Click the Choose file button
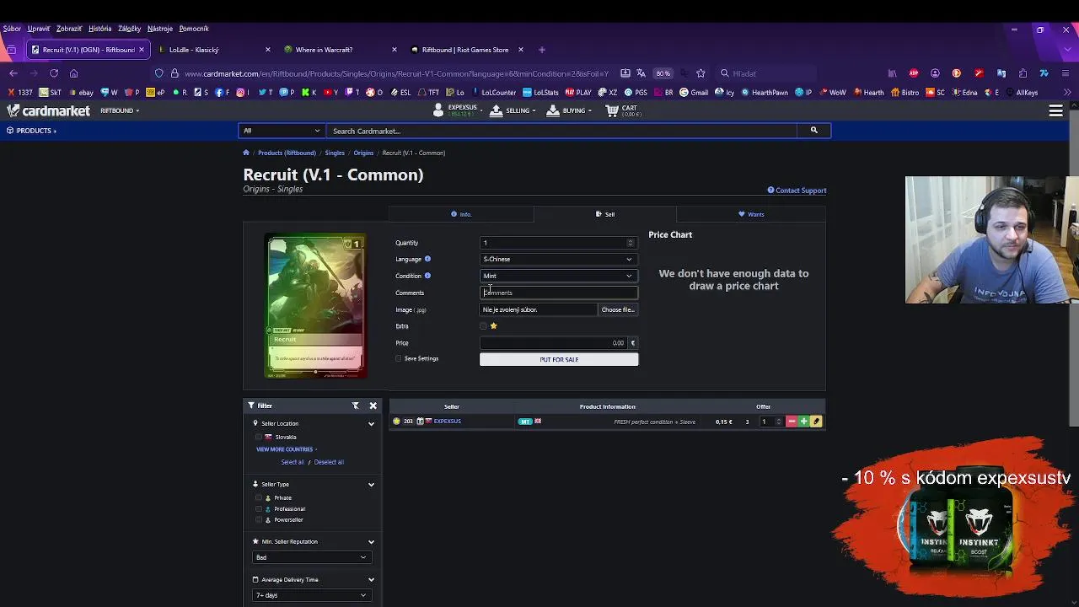 tap(618, 309)
